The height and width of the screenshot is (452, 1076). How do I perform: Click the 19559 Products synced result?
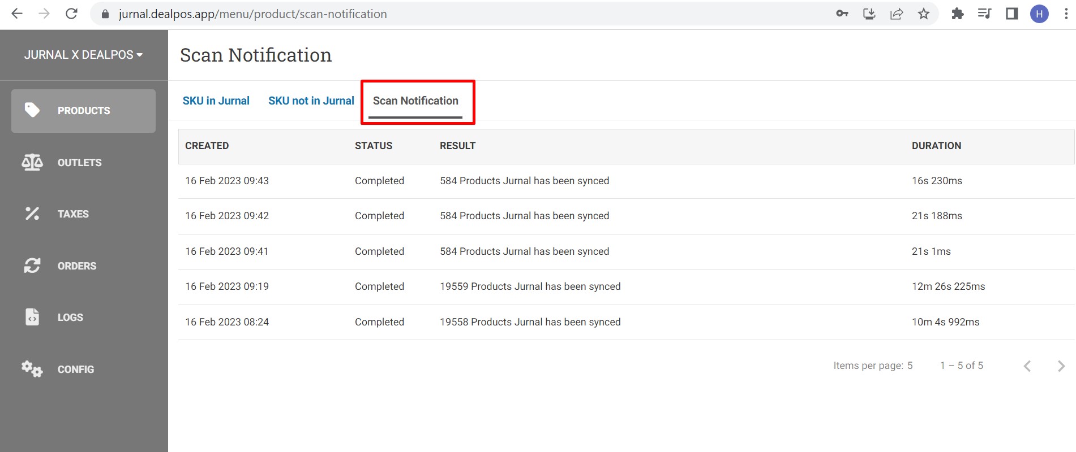coord(530,286)
